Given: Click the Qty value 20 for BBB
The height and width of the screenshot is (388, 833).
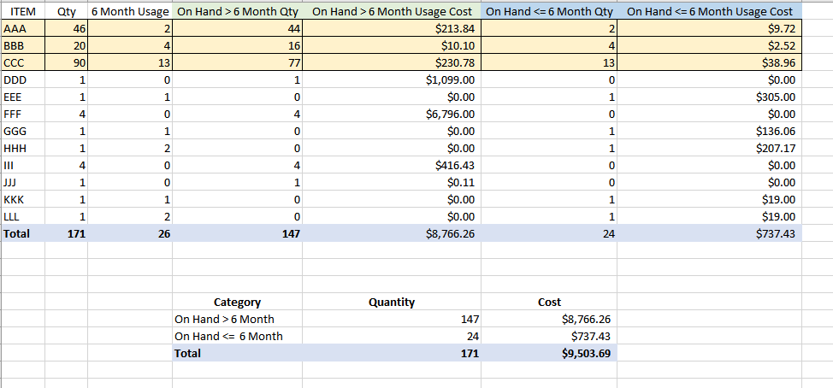Looking at the screenshot, I should click(x=67, y=46).
